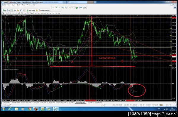Select the vertical line drawing tool
Image resolution: width=178 pixels, height=117 pixels.
coord(10,13)
